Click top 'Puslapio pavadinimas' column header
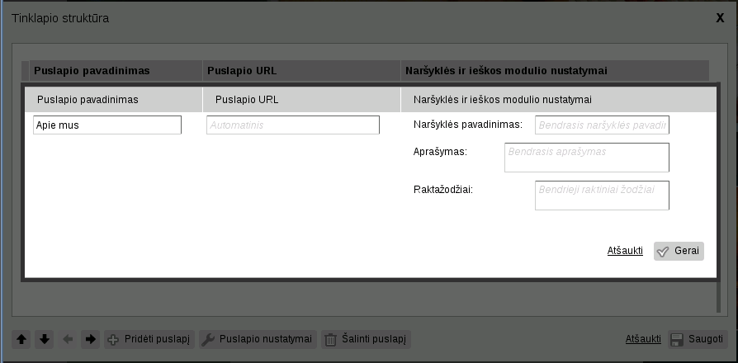This screenshot has height=363, width=738. [92, 71]
